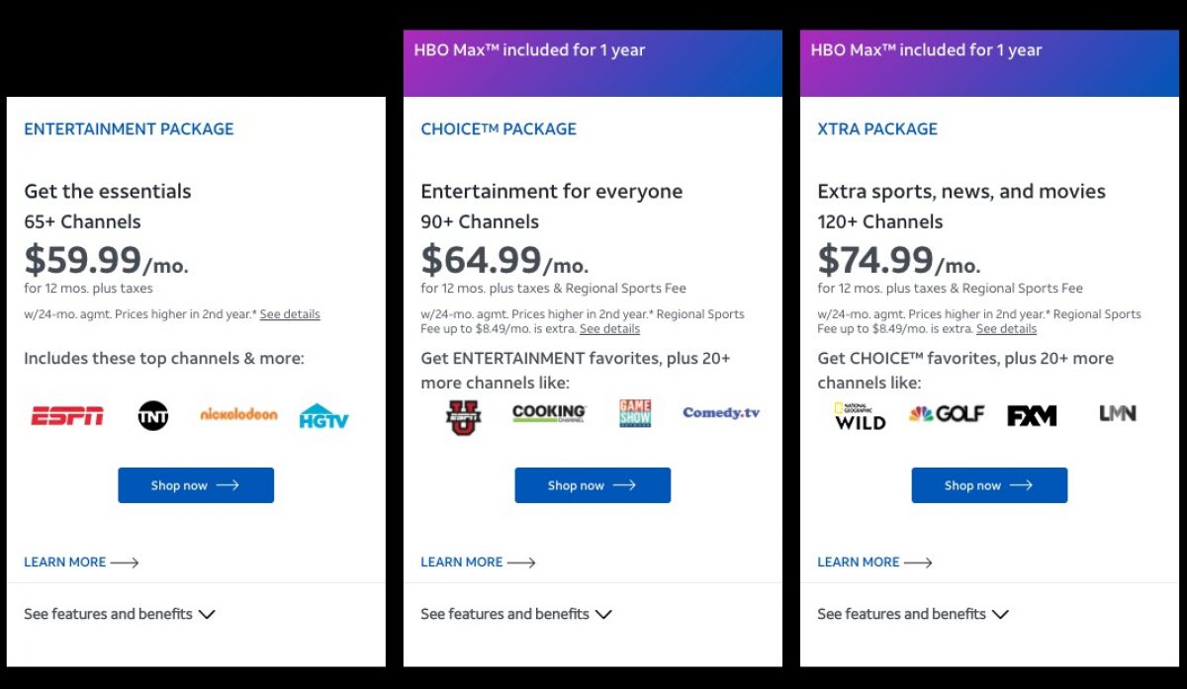Click the HGTV channel logo
The height and width of the screenshot is (689, 1187).
(324, 416)
